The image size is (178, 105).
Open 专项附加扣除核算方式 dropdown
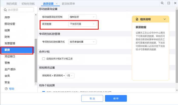(x=82, y=41)
